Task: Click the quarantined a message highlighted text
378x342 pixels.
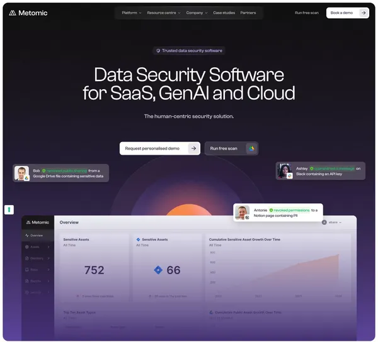Action: pyautogui.click(x=334, y=168)
